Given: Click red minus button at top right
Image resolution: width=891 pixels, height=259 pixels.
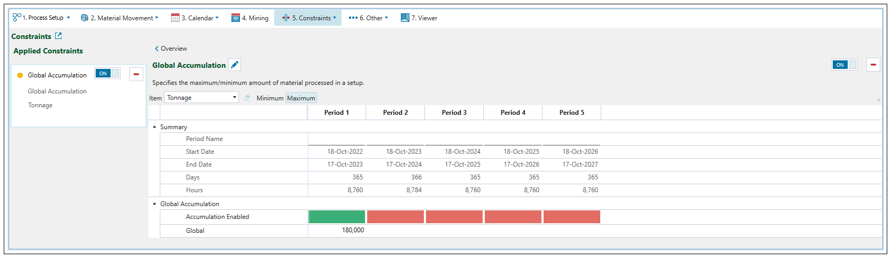Looking at the screenshot, I should [873, 65].
